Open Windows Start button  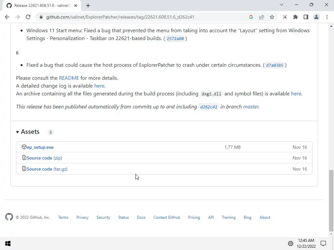click(8, 243)
